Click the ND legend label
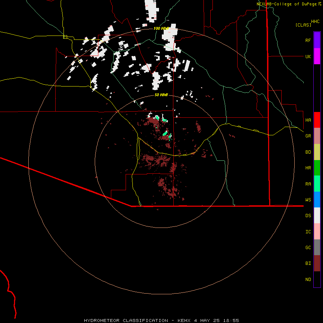Viewport: 323px width, 323px height. point(308,280)
